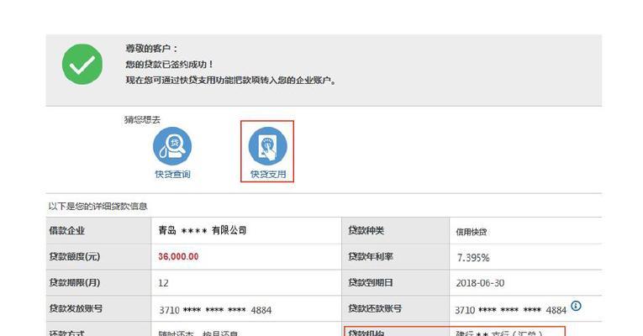Click the 贷款发放账号 account number ending 4884
The width and height of the screenshot is (643, 336).
click(214, 310)
